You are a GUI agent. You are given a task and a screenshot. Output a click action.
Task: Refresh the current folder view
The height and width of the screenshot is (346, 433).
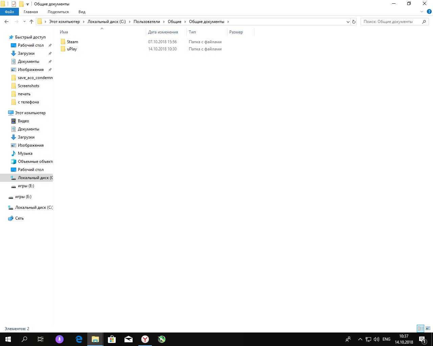[354, 22]
